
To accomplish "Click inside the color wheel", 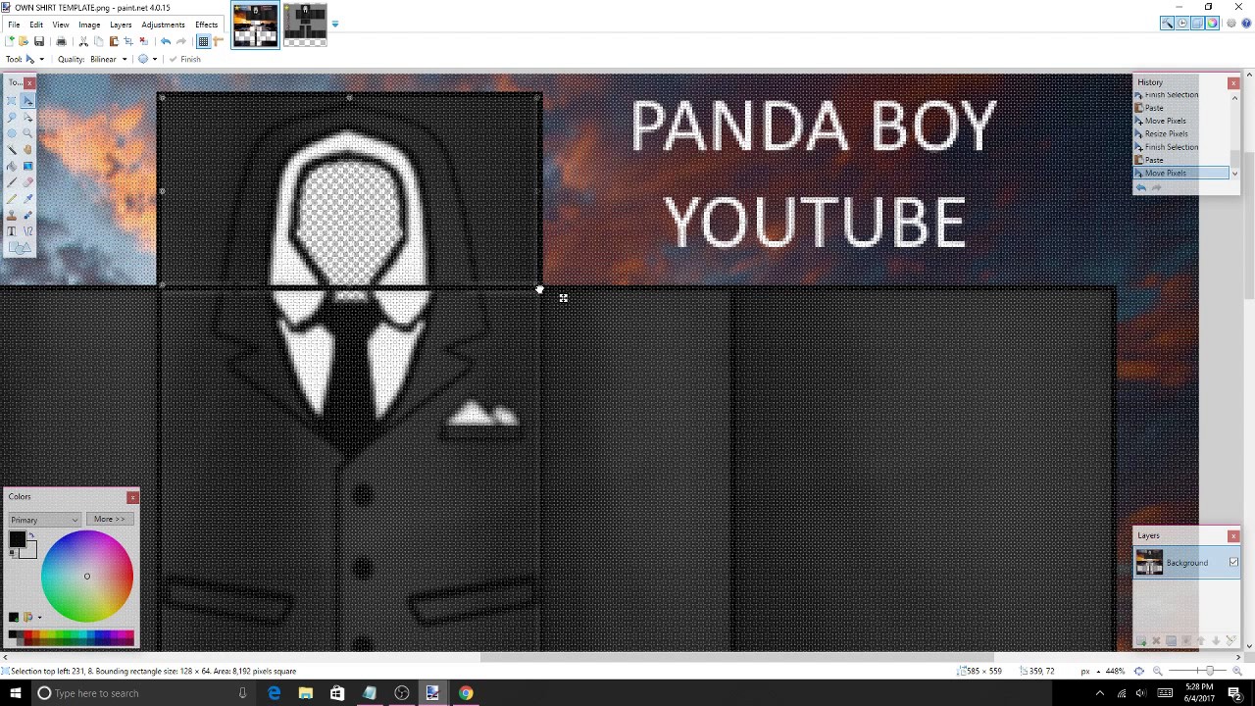I will point(86,577).
